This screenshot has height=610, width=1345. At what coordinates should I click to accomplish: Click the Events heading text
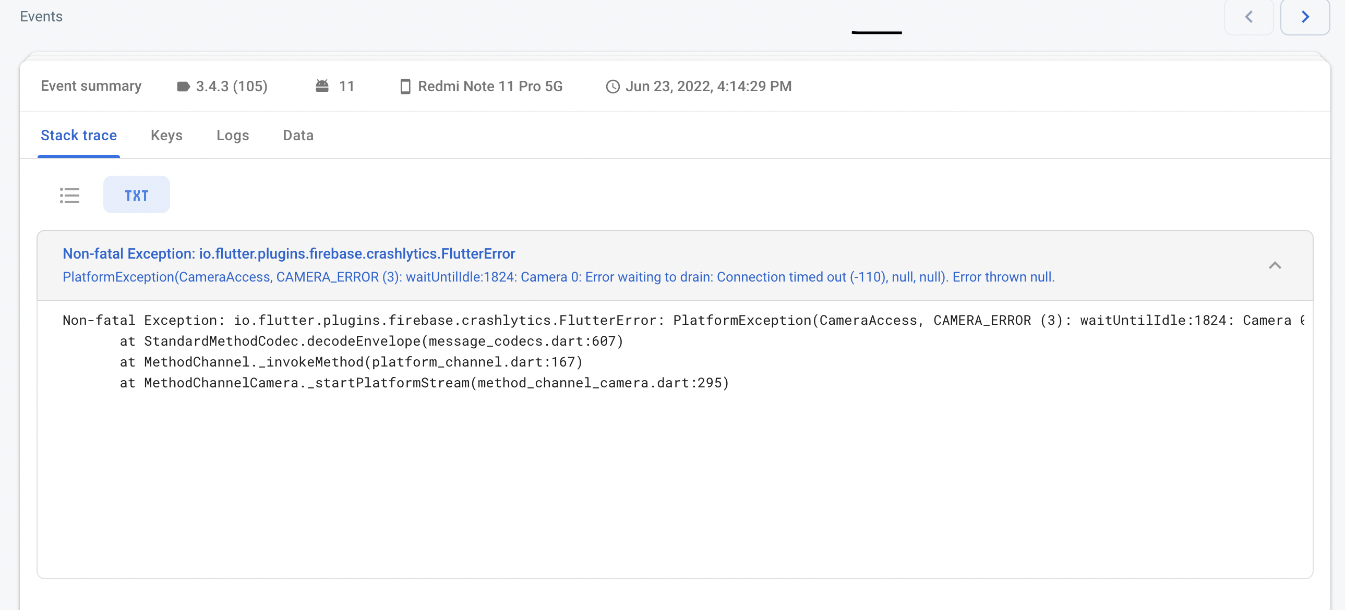tap(41, 17)
